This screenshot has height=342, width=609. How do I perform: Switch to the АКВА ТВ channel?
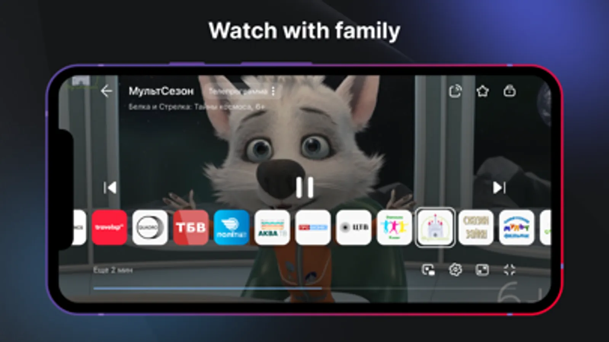[x=272, y=227]
